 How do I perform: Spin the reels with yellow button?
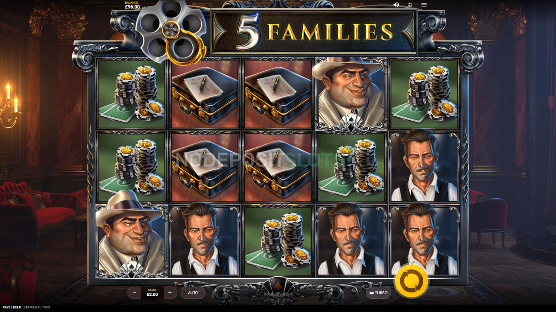coord(411,281)
